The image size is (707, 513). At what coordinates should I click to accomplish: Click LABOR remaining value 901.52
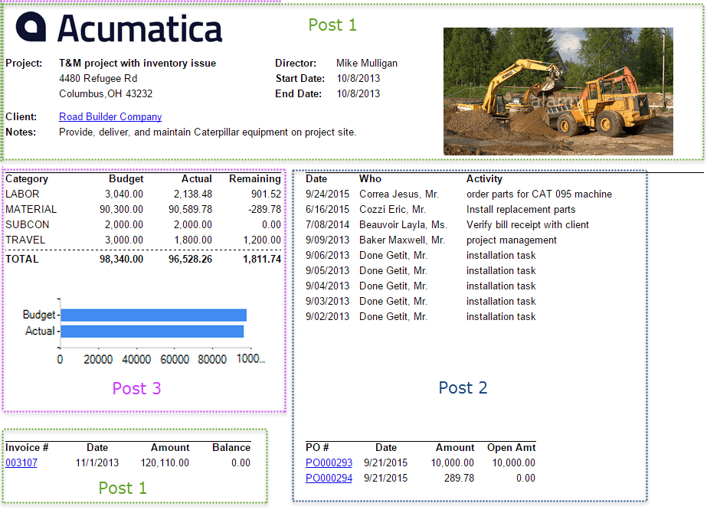[x=266, y=194]
